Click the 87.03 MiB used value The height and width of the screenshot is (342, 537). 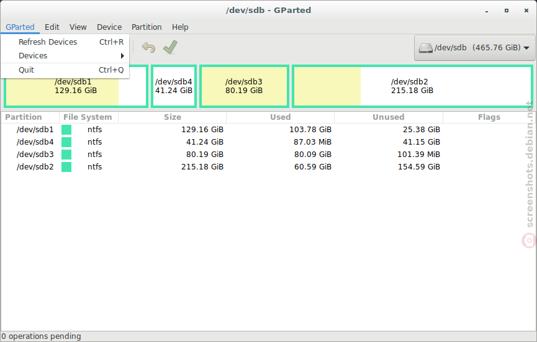[x=312, y=142]
